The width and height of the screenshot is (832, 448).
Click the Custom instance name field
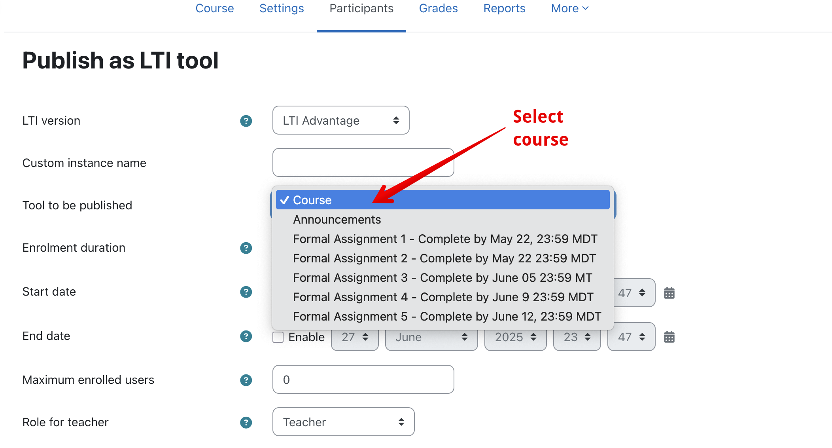pos(363,163)
